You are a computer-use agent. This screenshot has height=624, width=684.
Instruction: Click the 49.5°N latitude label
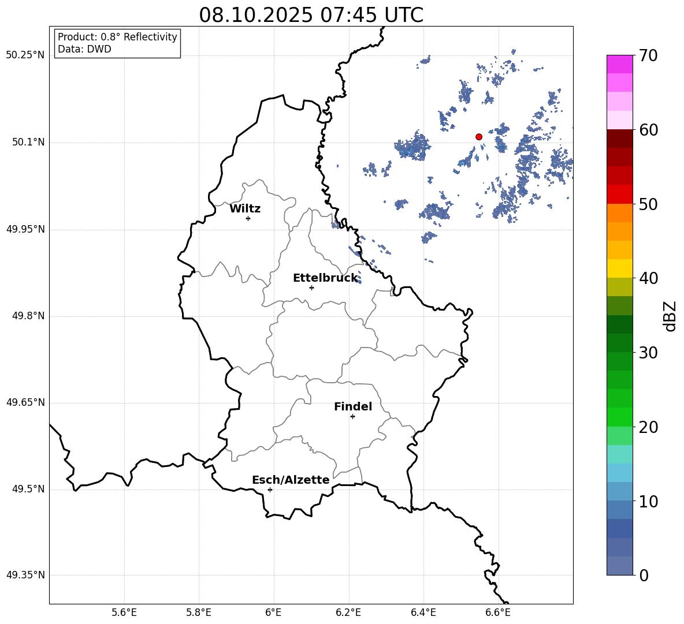pyautogui.click(x=28, y=489)
